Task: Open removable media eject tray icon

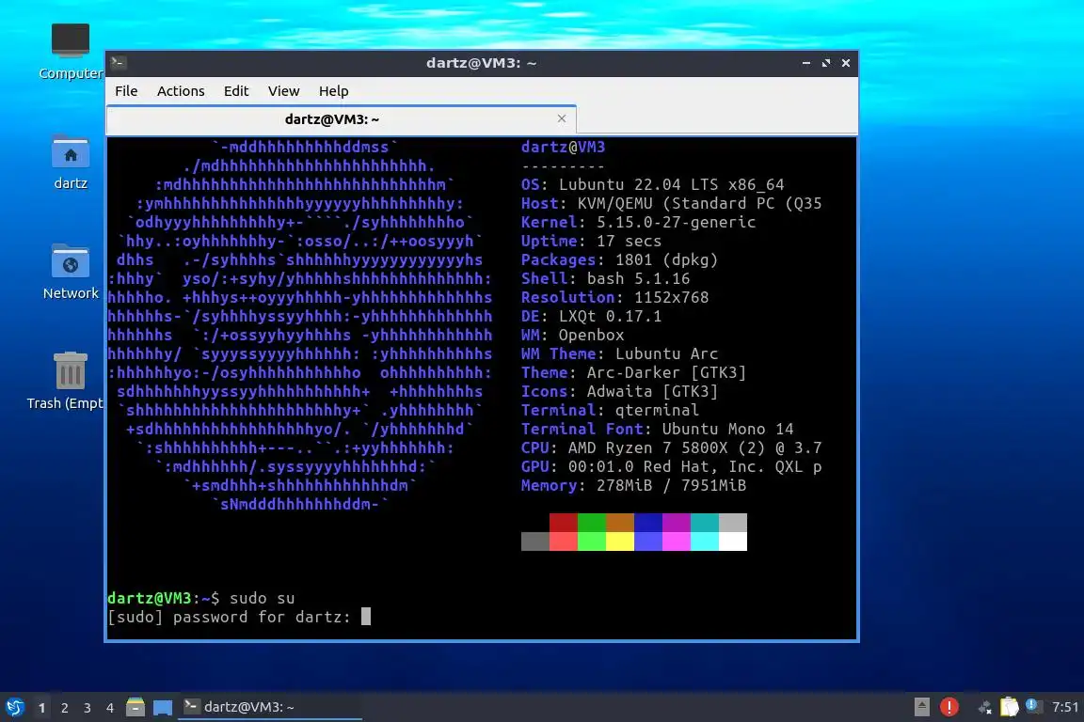Action: pos(921,707)
